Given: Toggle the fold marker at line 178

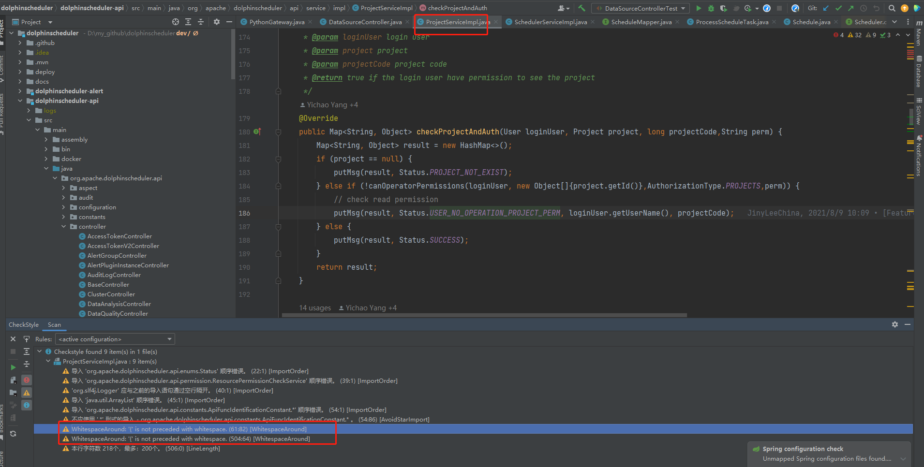Looking at the screenshot, I should coord(278,91).
